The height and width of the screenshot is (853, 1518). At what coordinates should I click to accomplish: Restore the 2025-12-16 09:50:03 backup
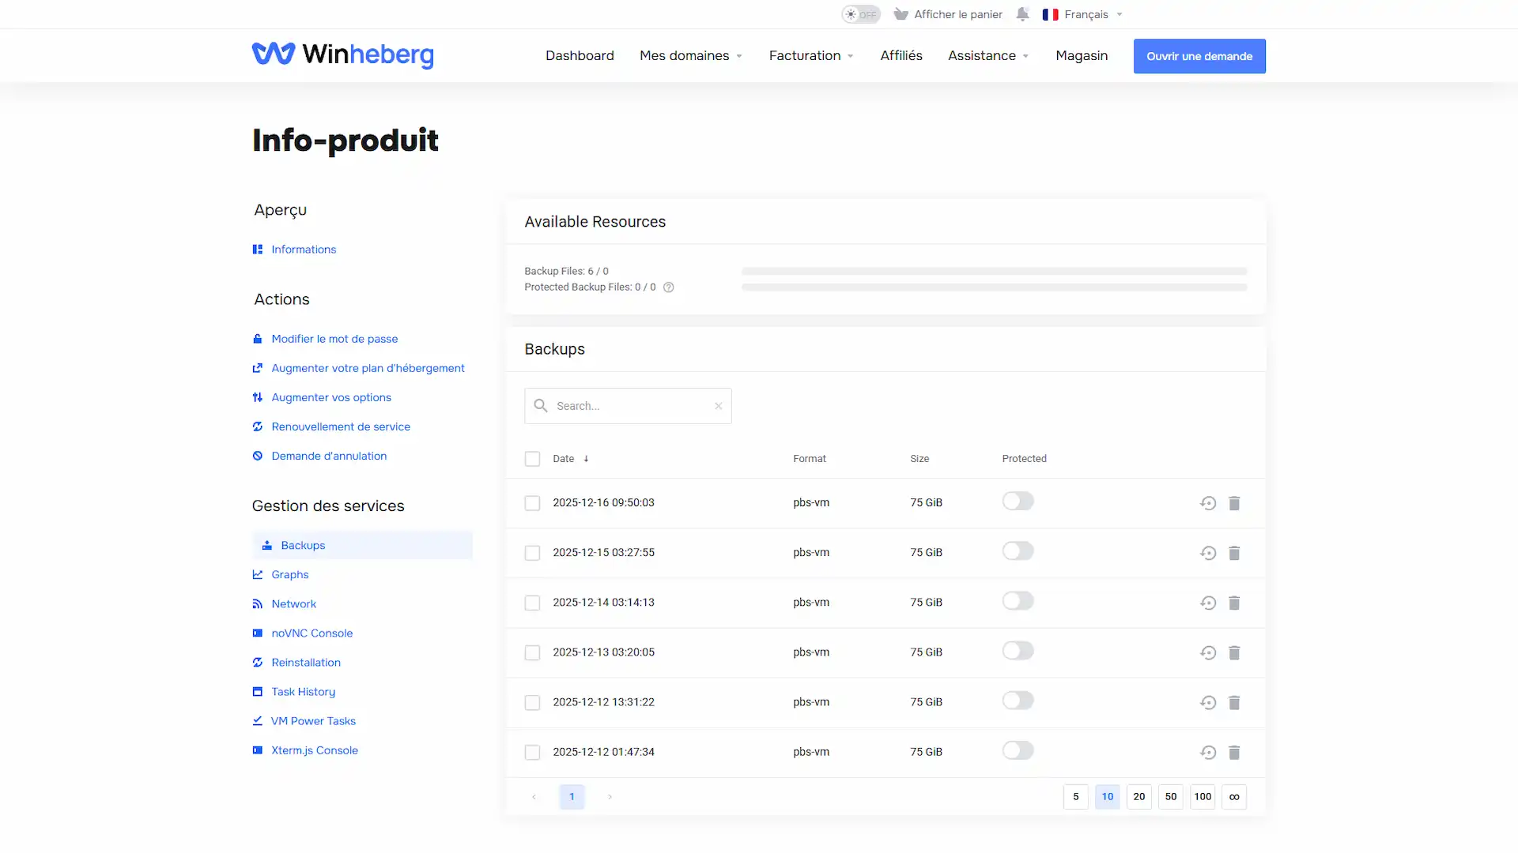[x=1207, y=503]
